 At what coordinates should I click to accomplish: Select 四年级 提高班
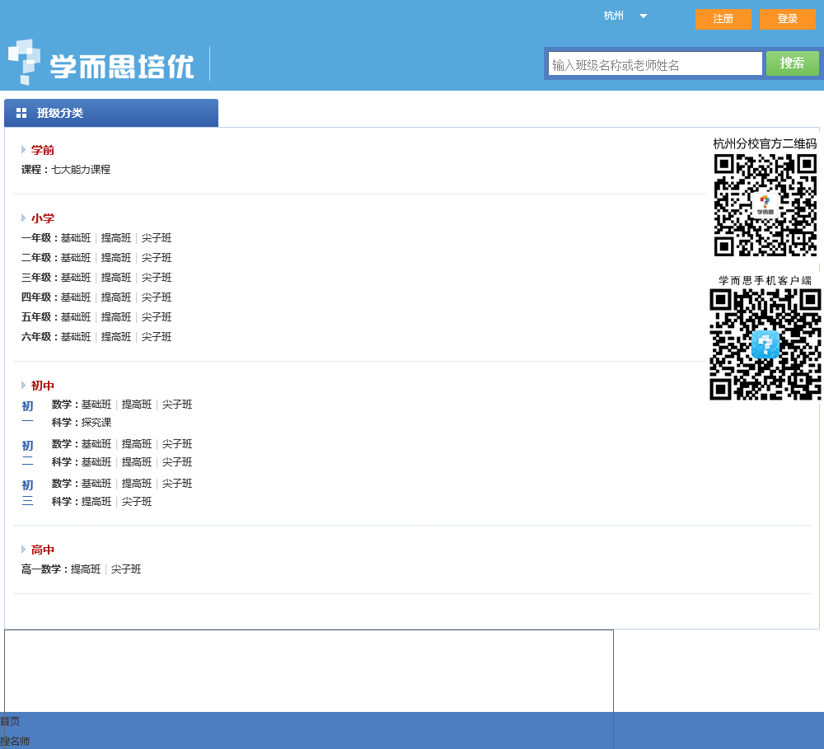click(x=116, y=297)
